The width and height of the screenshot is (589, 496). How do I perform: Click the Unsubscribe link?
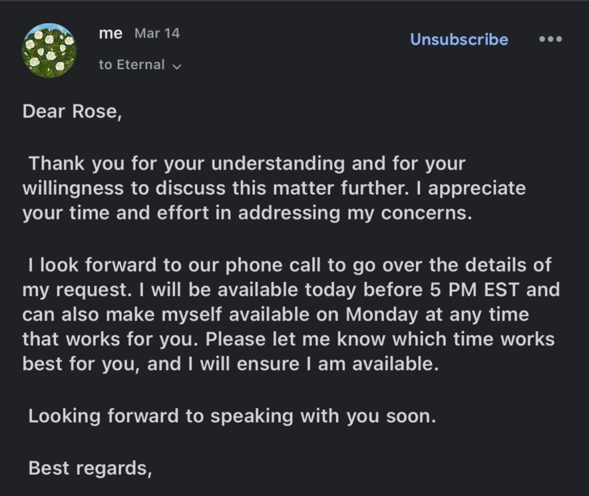459,40
